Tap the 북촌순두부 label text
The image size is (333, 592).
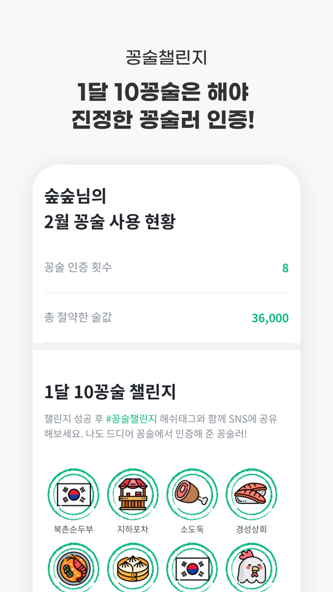(73, 528)
